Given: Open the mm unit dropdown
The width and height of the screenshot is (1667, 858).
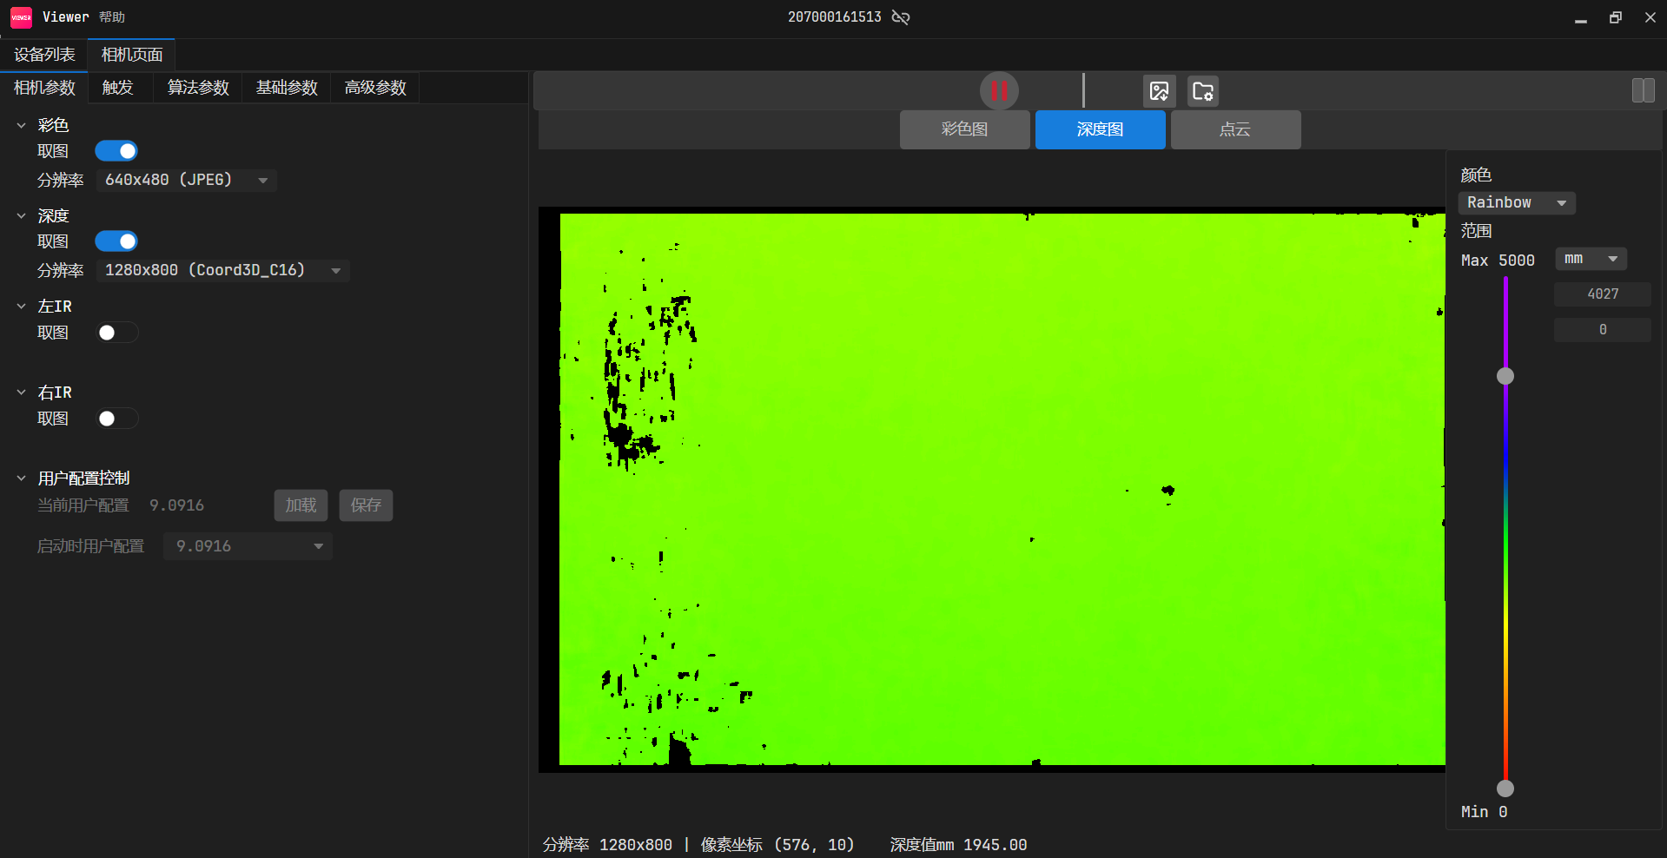Looking at the screenshot, I should pos(1591,259).
